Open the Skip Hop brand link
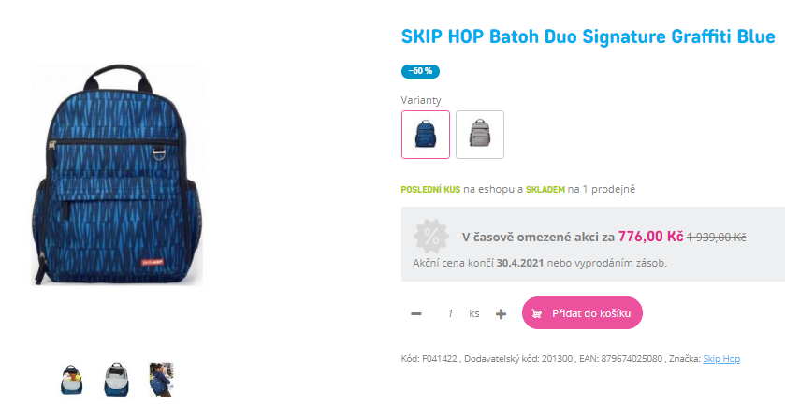Screen dimensions: 785x419 [x=721, y=358]
